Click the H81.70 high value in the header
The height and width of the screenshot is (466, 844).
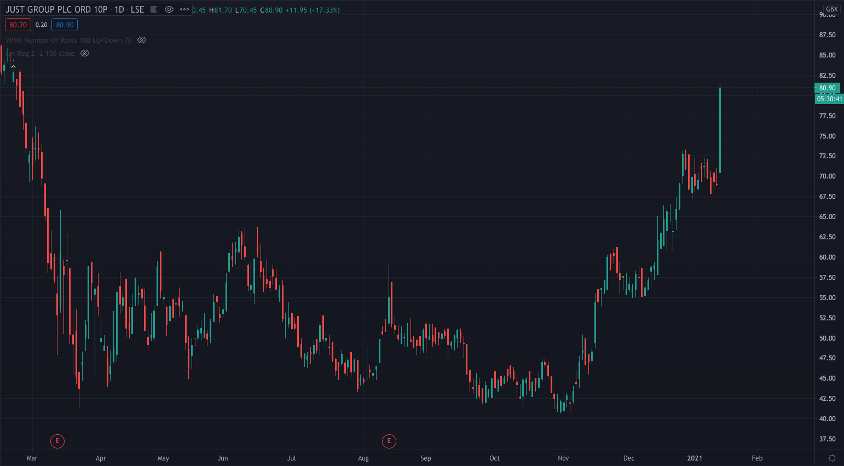221,10
